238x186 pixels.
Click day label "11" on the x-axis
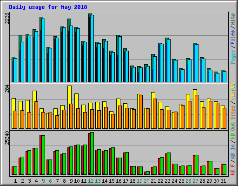pos(84,181)
